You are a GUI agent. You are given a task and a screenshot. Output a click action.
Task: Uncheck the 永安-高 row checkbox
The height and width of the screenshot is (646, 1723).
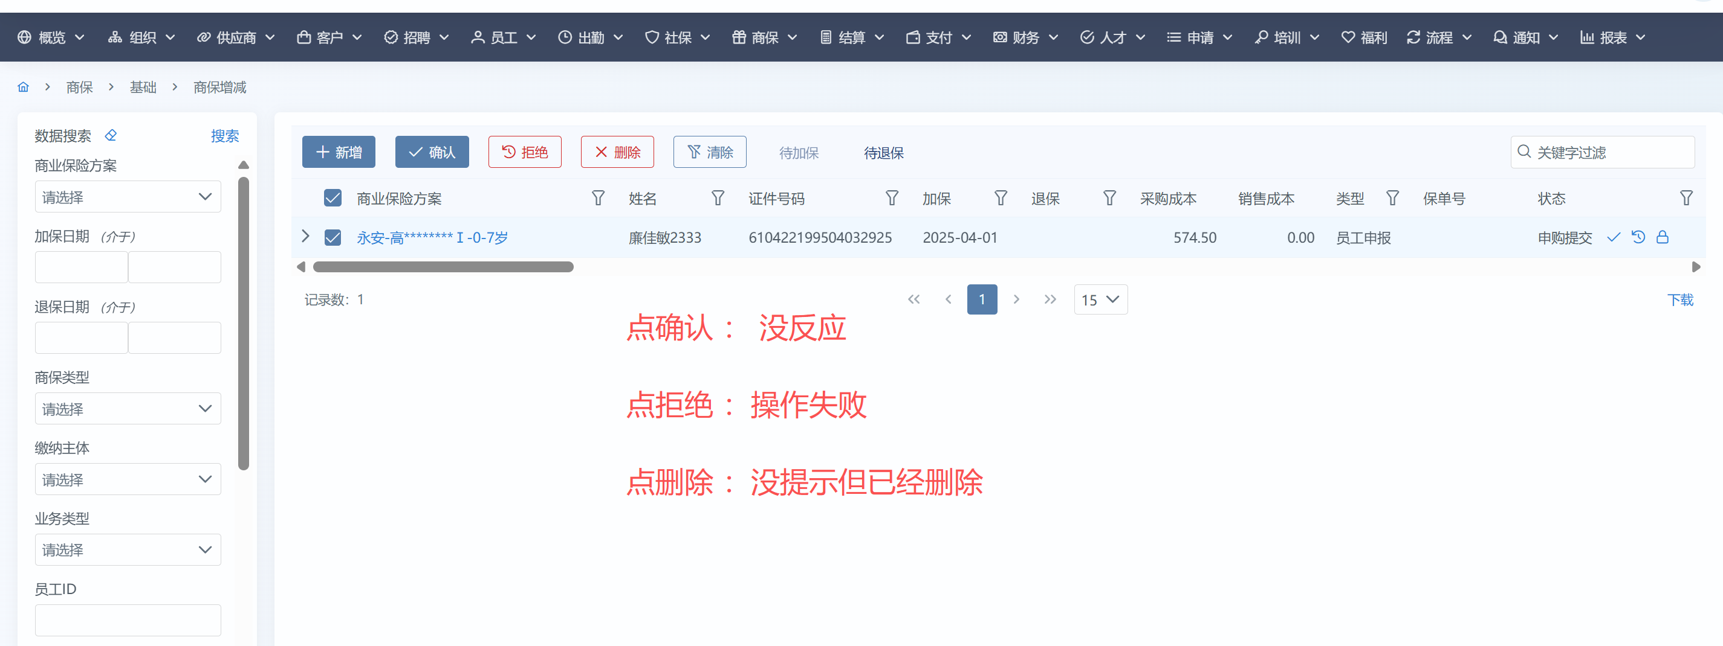pos(333,238)
